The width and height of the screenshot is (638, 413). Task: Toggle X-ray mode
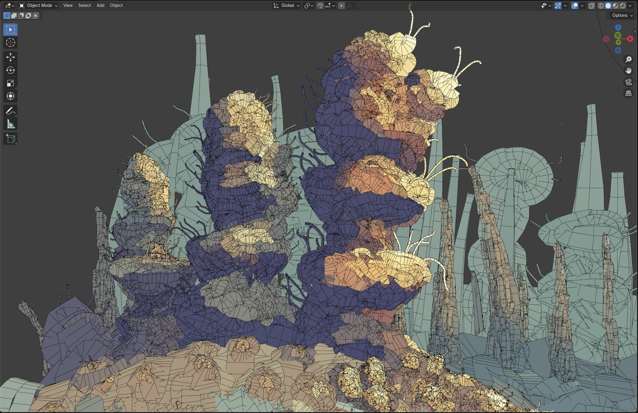point(591,5)
